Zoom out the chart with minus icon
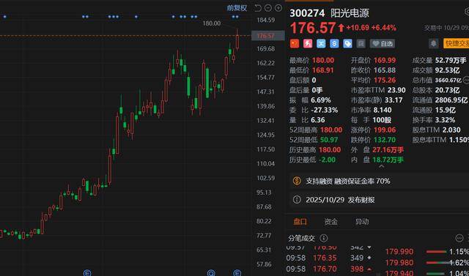The height and width of the screenshot is (276, 469). [x=268, y=8]
